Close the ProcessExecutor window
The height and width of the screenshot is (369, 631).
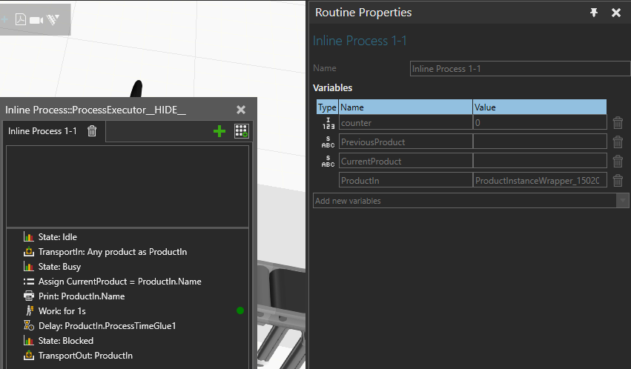tap(241, 110)
